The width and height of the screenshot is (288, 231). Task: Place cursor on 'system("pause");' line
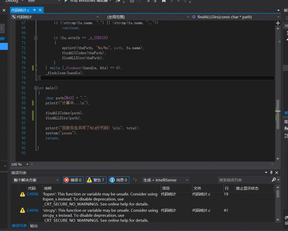[x=62, y=133]
